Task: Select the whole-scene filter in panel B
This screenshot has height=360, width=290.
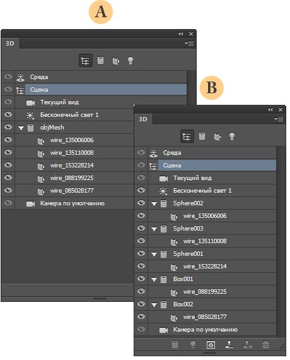Action: (187, 136)
